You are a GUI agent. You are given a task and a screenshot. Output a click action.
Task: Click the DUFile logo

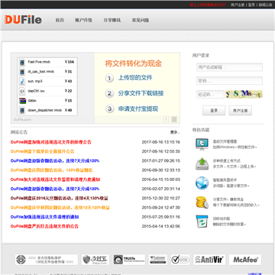(x=23, y=20)
